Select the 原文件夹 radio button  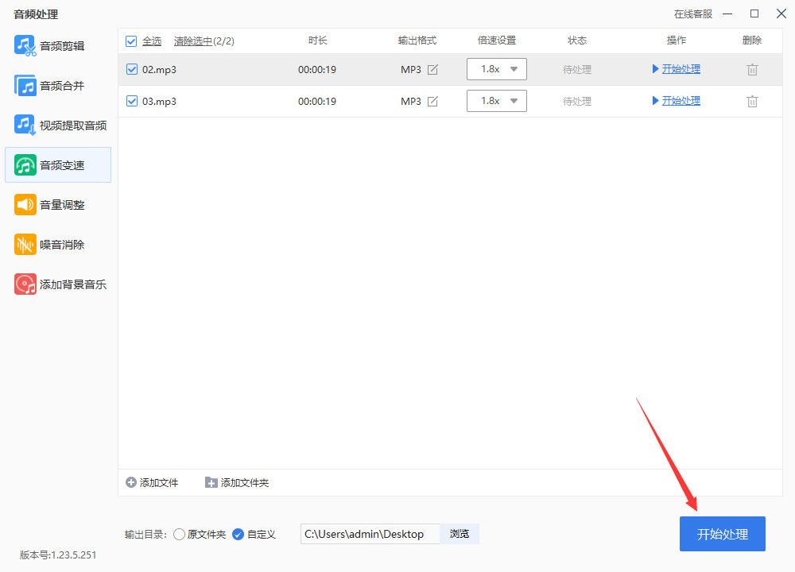[x=179, y=534]
